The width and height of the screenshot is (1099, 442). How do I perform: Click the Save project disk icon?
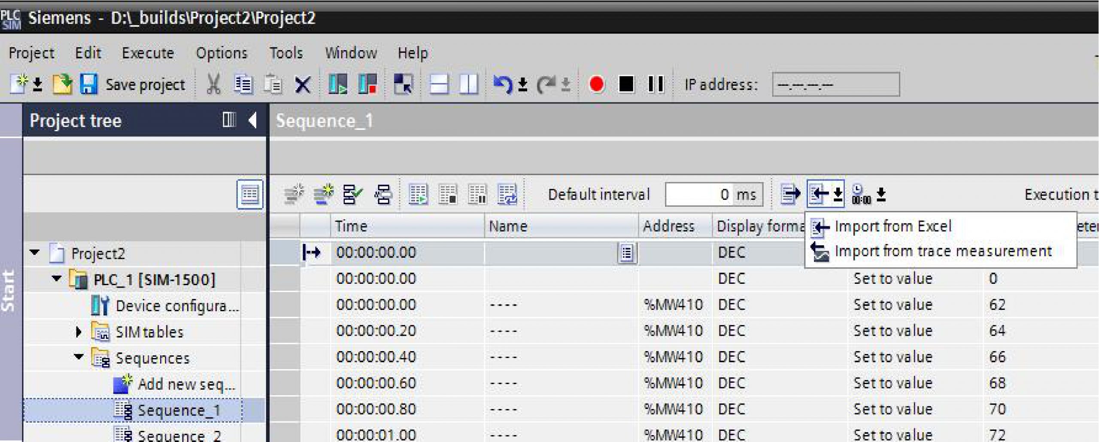point(88,84)
